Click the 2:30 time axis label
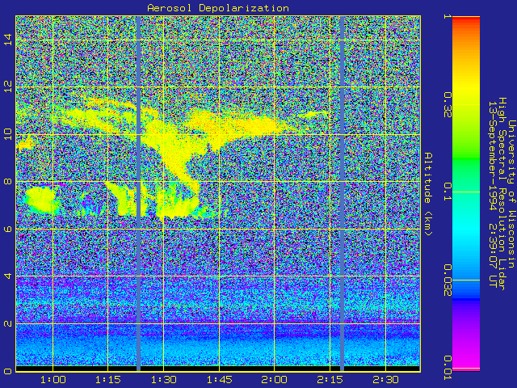The width and height of the screenshot is (517, 388). [385, 379]
